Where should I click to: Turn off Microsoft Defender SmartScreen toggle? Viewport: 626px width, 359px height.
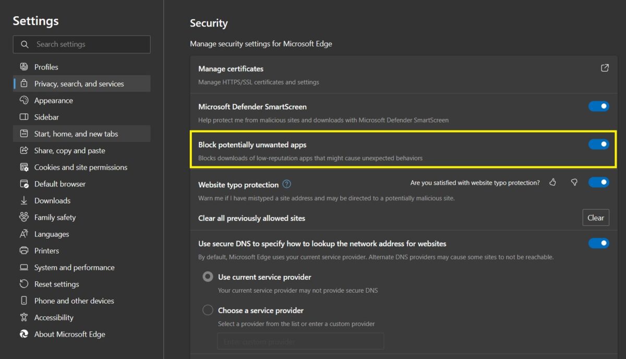click(x=599, y=106)
